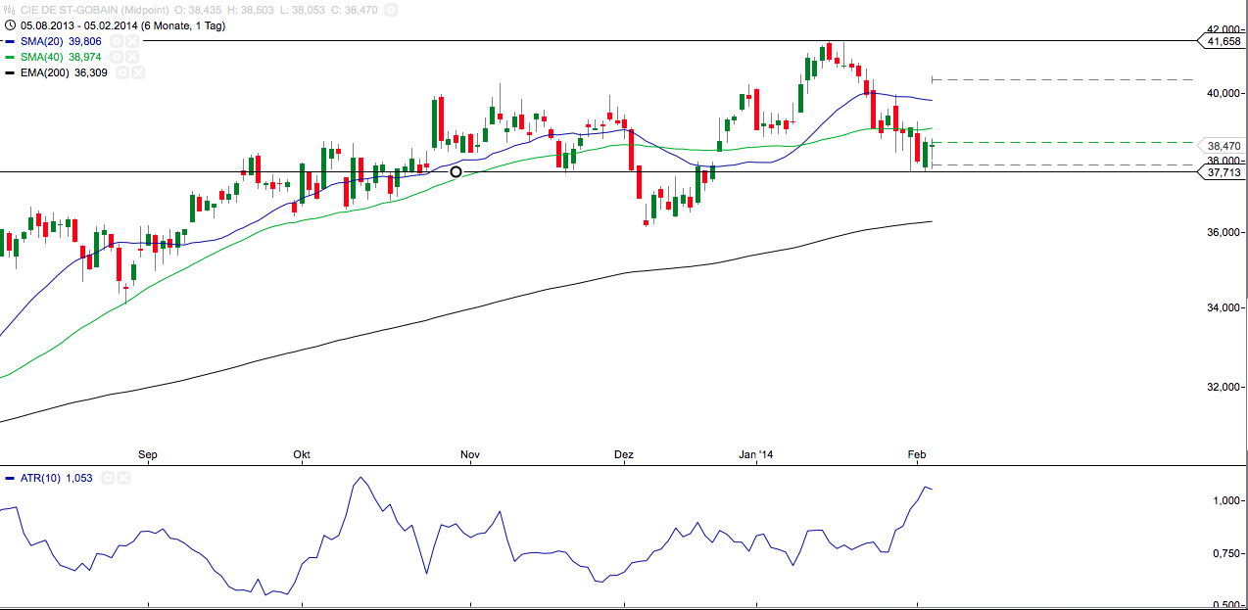The height and width of the screenshot is (610, 1248).
Task: Remove the SMA(20) indicator with X
Action: [x=132, y=41]
